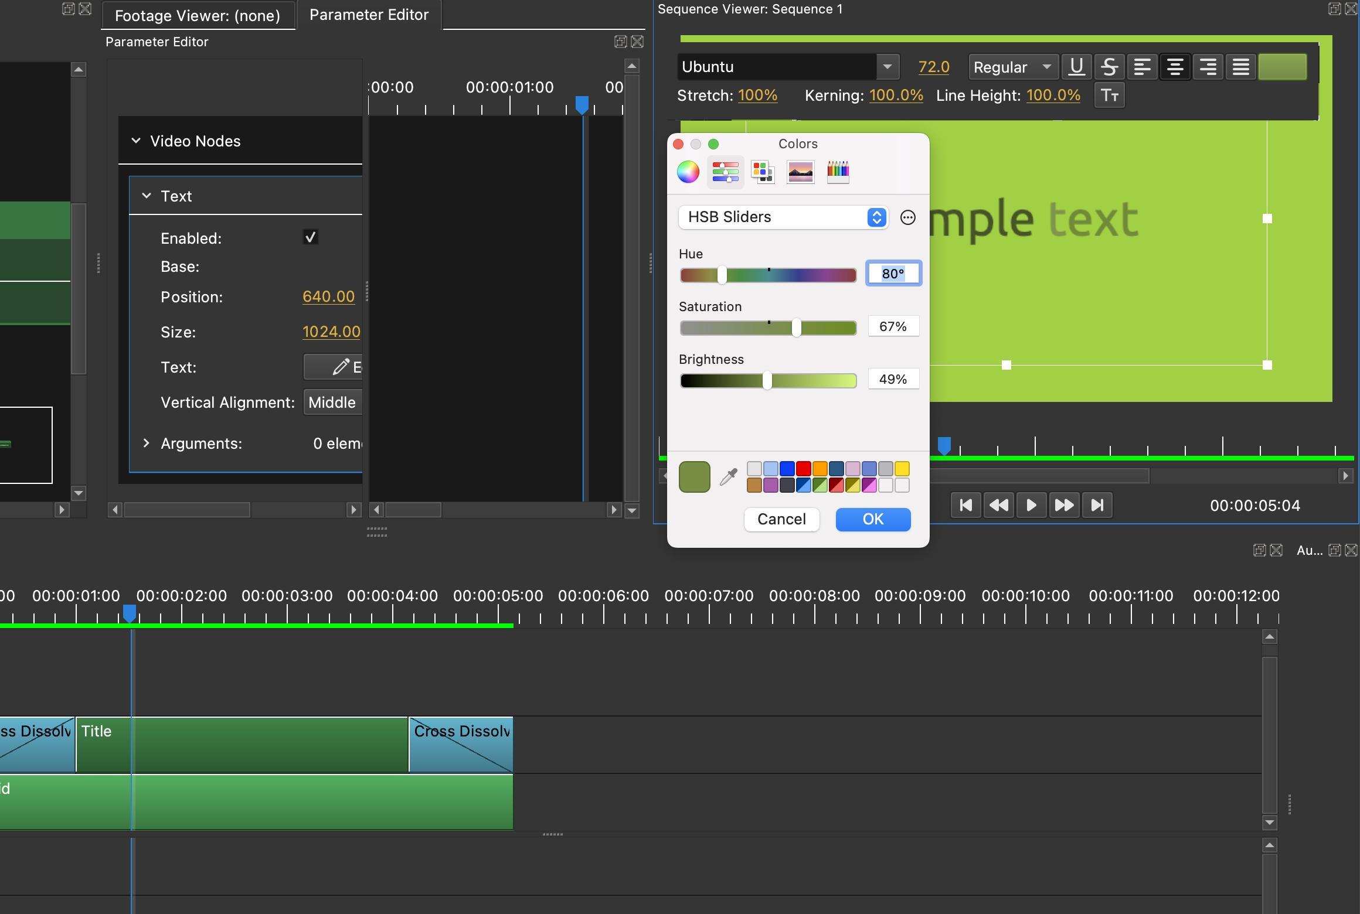Click the Hue degree input field

click(x=893, y=273)
